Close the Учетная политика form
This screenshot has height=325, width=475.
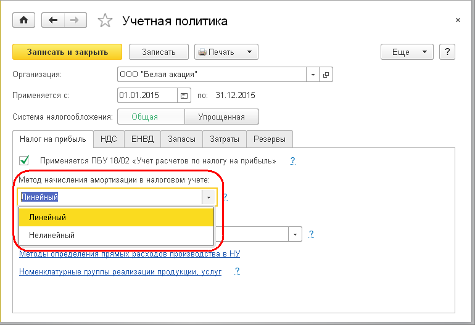click(x=458, y=20)
